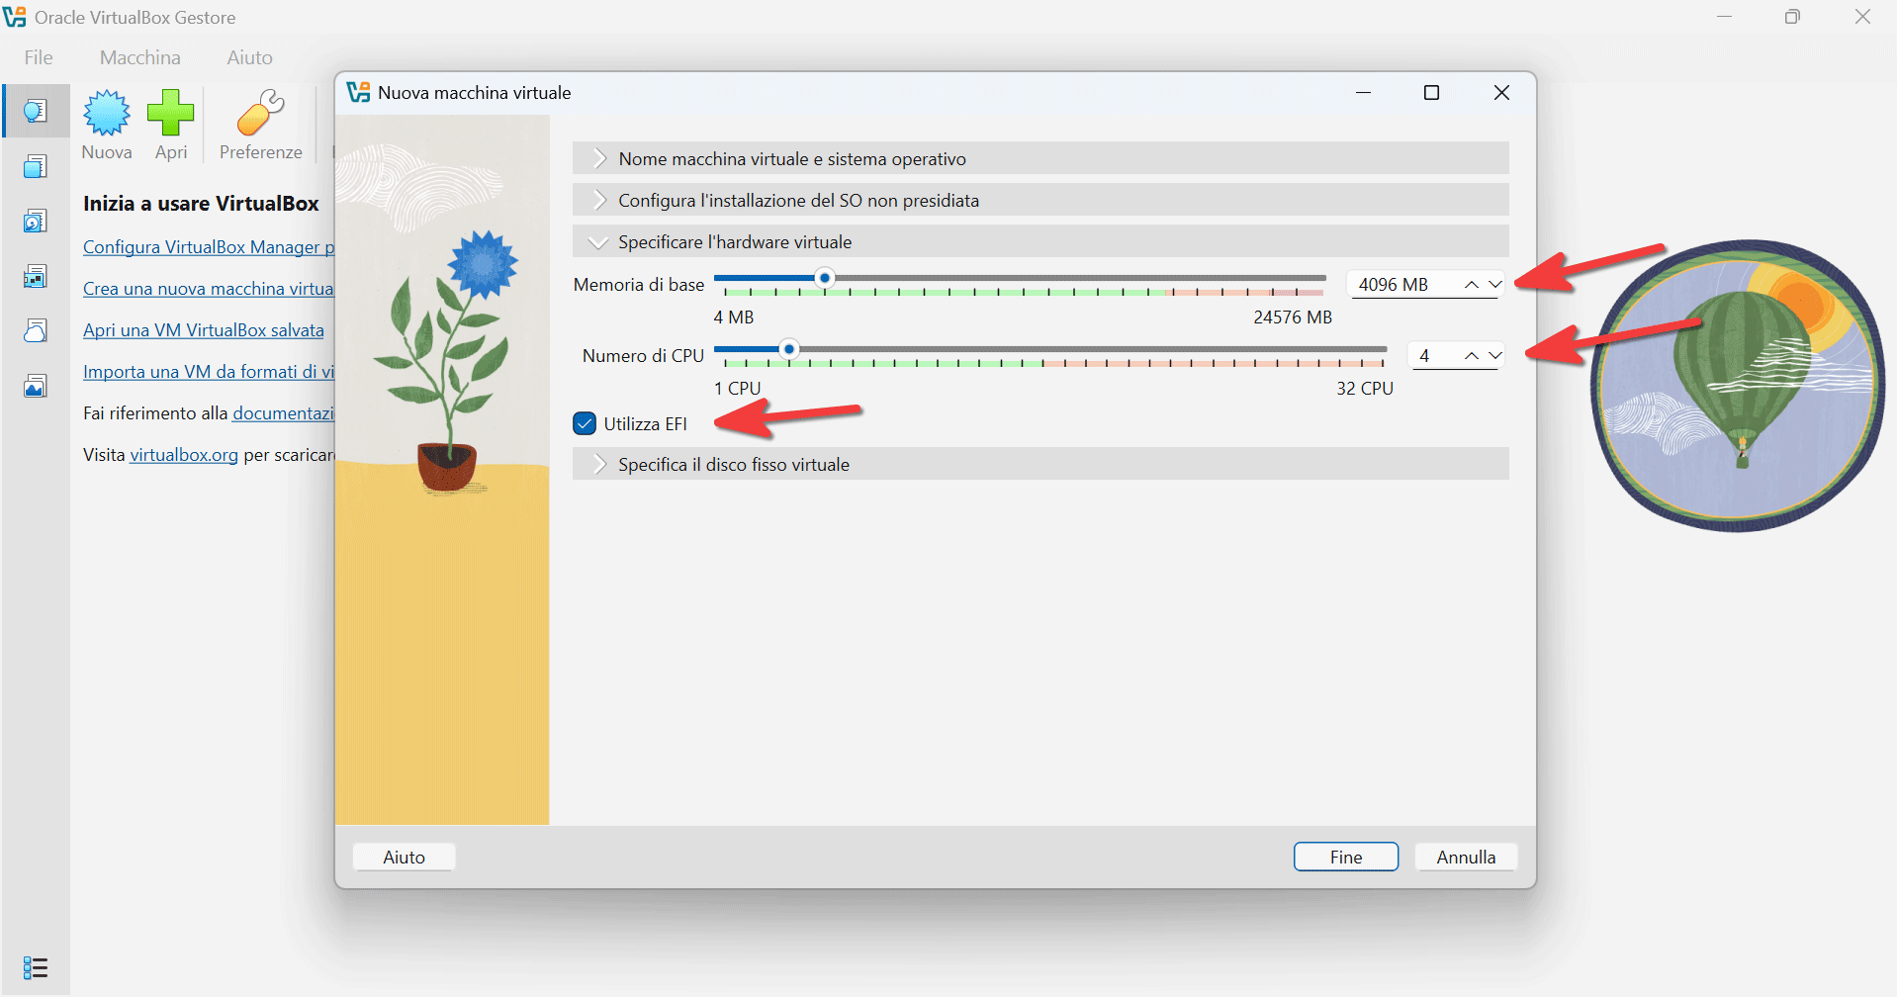The image size is (1897, 997).
Task: Expand Nome macchina virtuale e sistema operativo
Action: pyautogui.click(x=1040, y=158)
